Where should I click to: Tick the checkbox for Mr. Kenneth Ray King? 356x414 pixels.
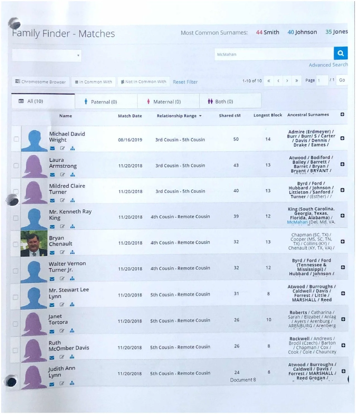click(x=16, y=218)
